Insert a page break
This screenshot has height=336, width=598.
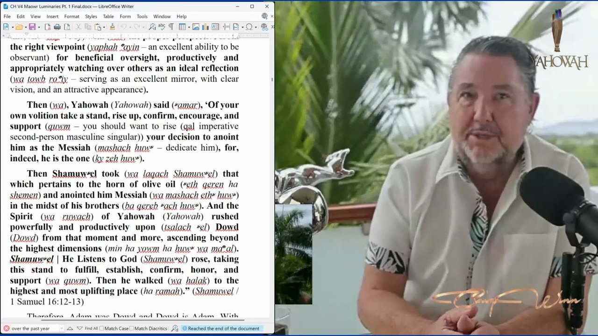[x=226, y=27]
